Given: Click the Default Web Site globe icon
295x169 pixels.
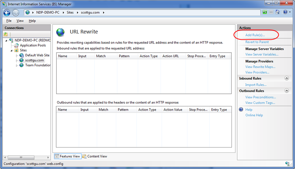Looking at the screenshot, I should click(21, 55).
